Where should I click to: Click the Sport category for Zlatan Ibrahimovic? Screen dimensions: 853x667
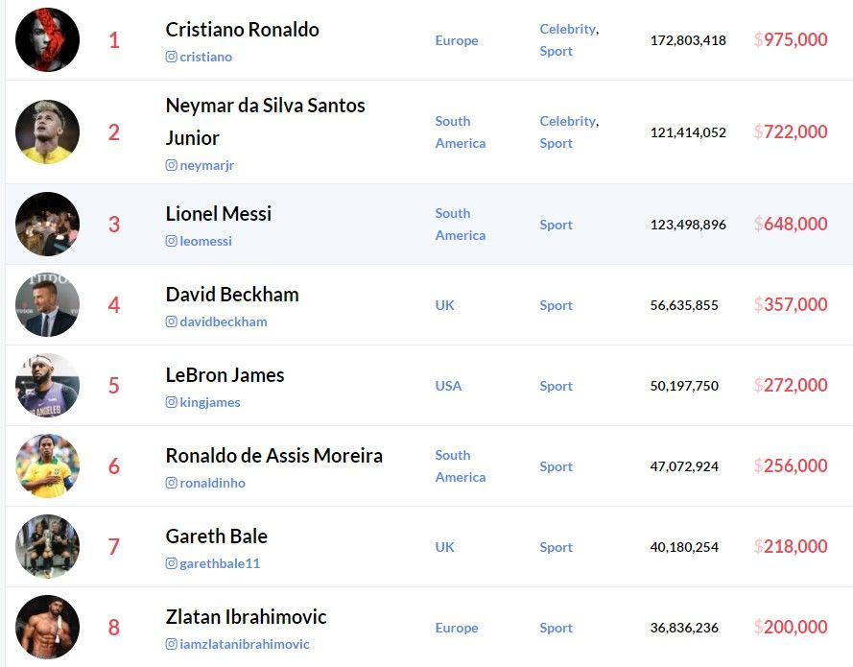click(556, 628)
